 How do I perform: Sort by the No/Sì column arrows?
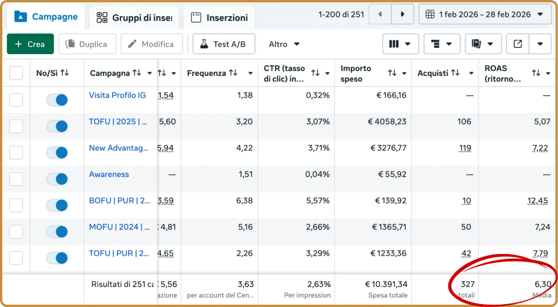[x=65, y=73]
